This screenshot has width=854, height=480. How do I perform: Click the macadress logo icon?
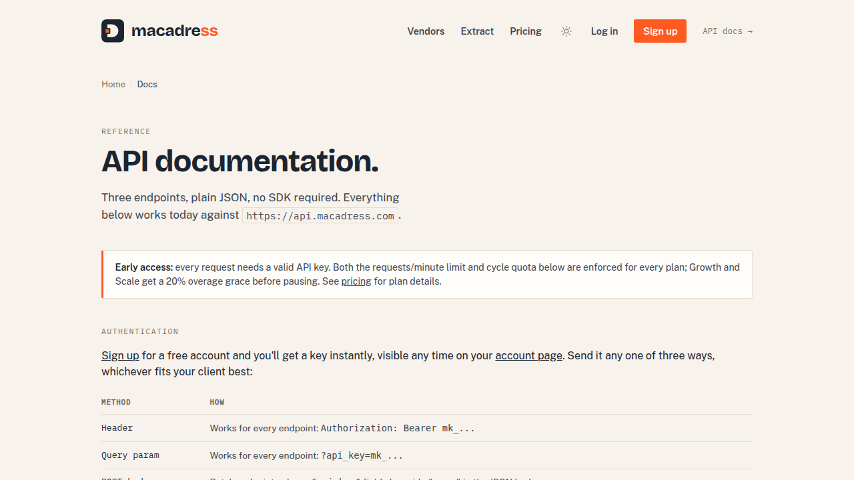click(113, 31)
